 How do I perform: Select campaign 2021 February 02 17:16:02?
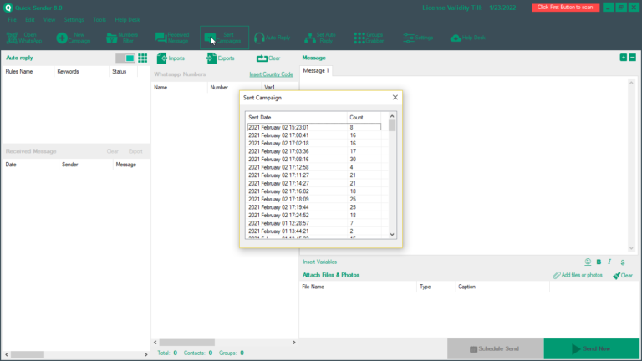314,191
